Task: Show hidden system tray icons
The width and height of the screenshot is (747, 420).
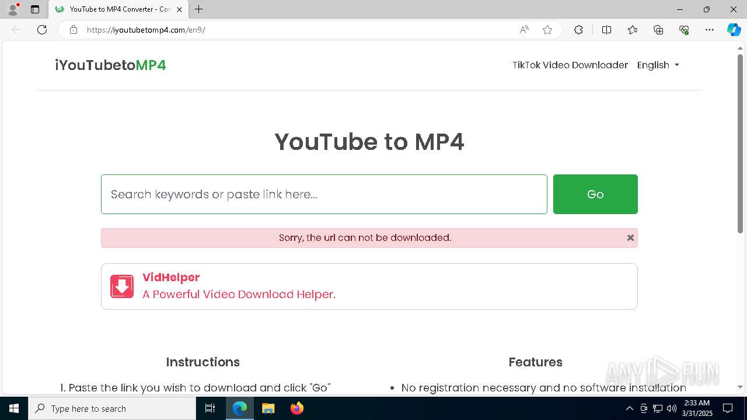Action: [629, 408]
